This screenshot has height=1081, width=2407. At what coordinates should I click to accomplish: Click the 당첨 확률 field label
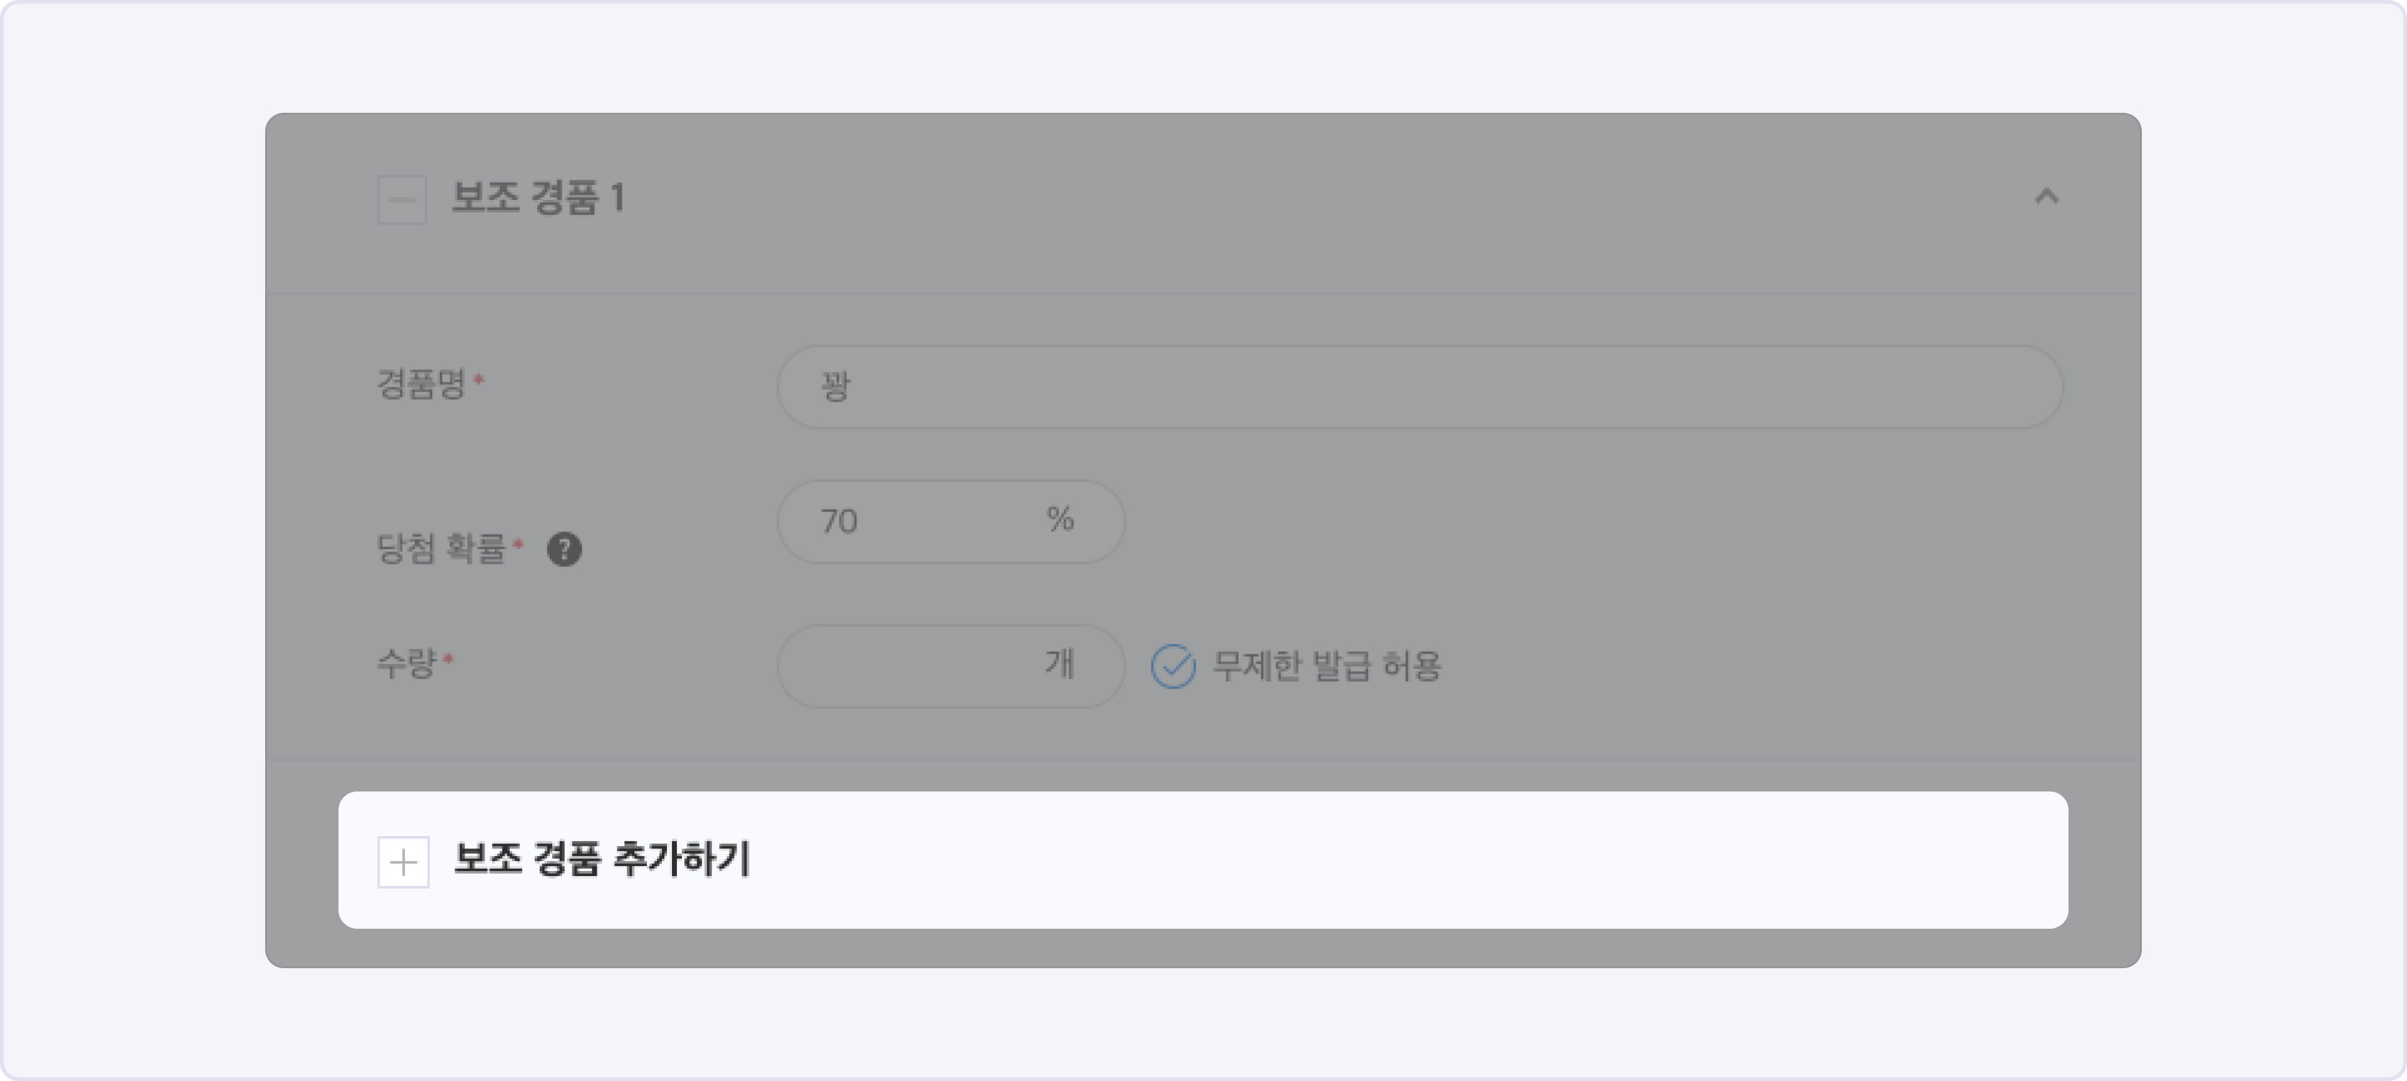441,548
